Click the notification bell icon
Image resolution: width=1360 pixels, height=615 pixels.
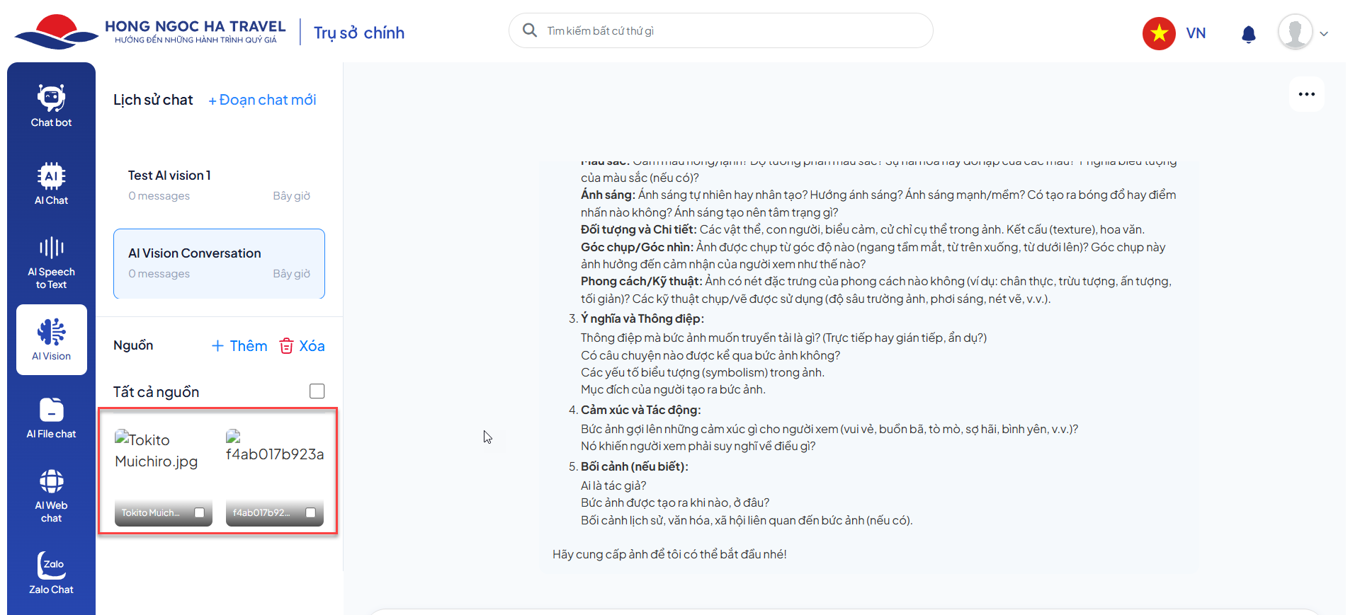point(1249,34)
